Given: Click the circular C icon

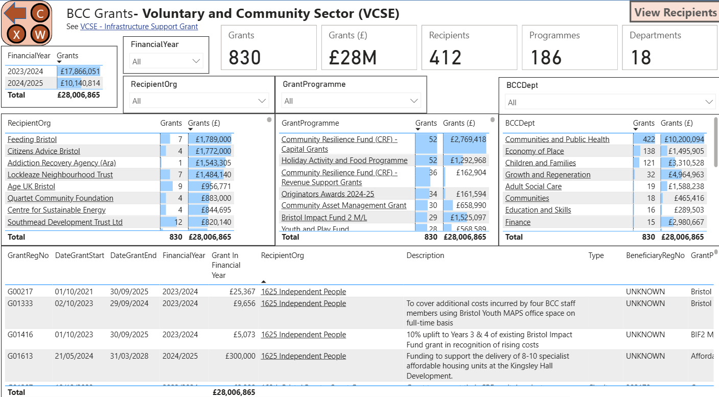Looking at the screenshot, I should (40, 13).
